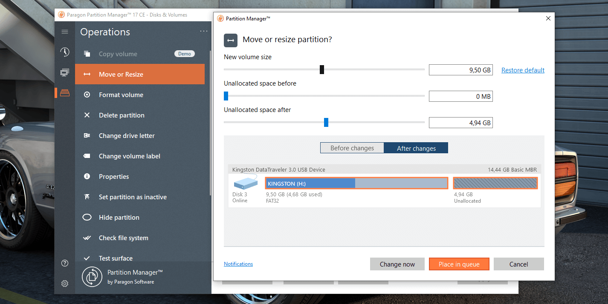Screen dimensions: 608x304
Task: Select the After changes tab
Action: pyautogui.click(x=416, y=148)
